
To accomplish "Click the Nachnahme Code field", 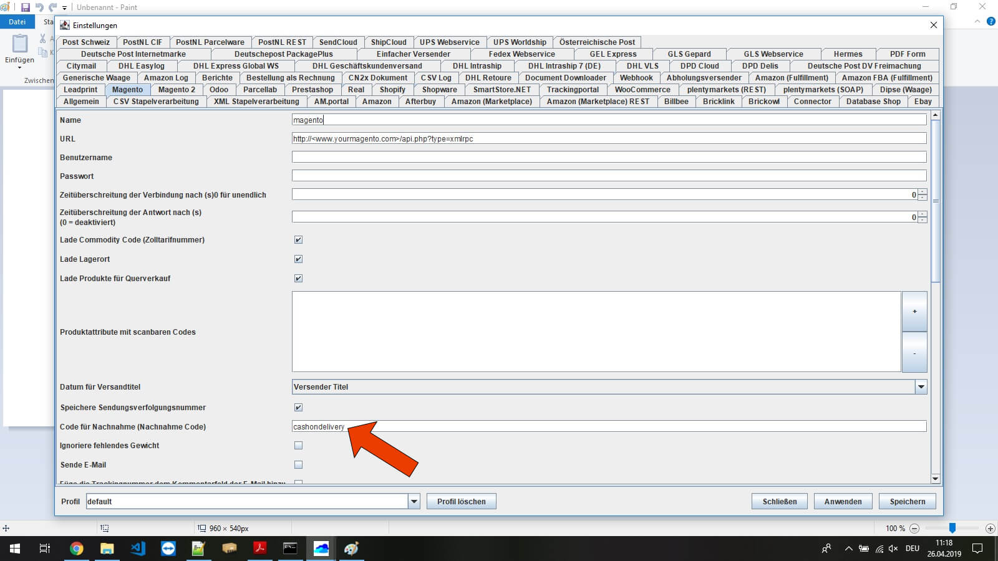I will [609, 426].
